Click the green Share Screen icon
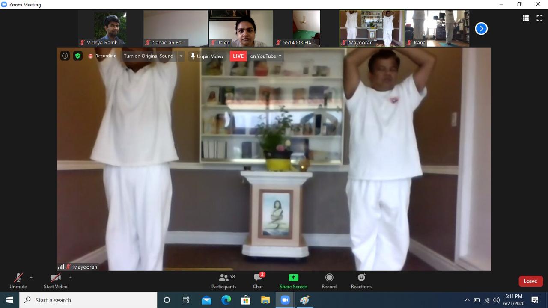The image size is (548, 308). click(x=293, y=278)
